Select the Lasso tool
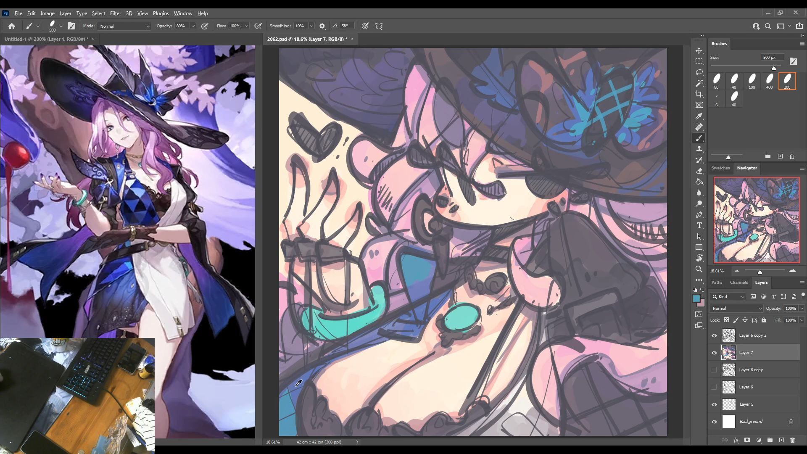 [x=699, y=72]
